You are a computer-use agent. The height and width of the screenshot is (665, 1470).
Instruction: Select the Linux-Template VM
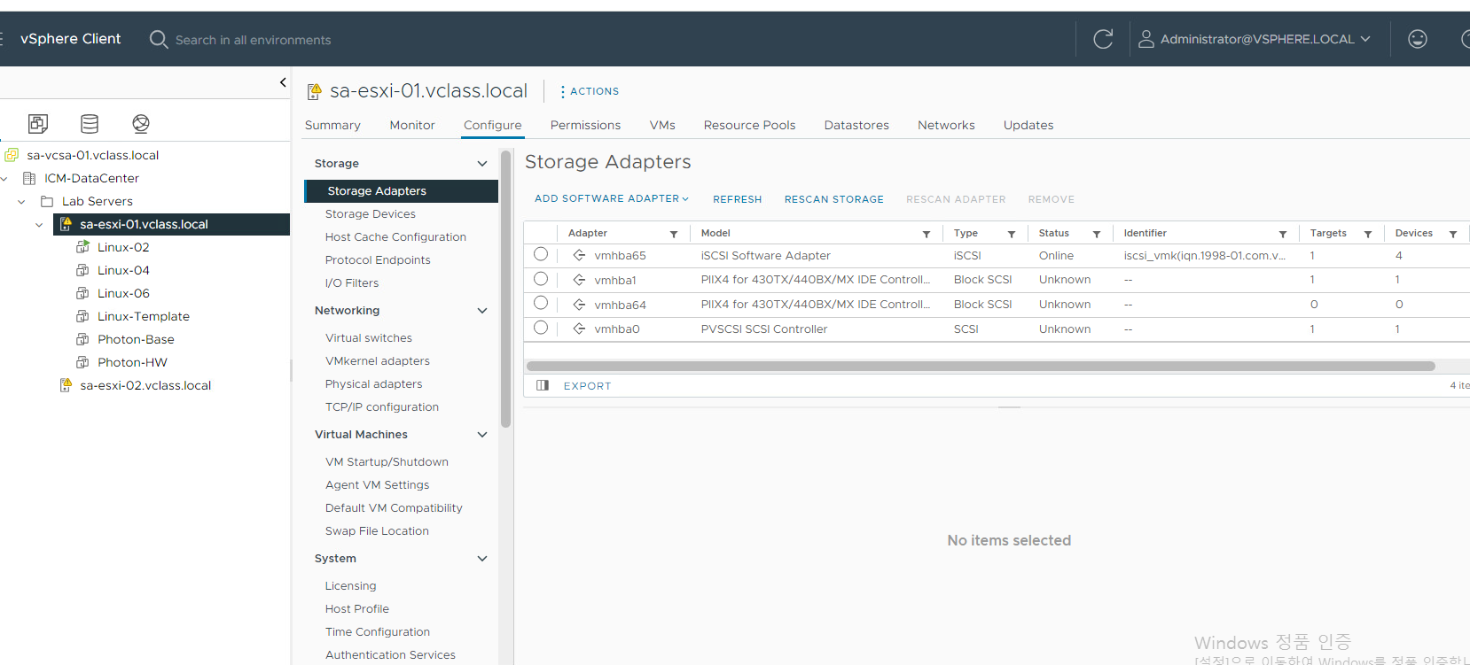click(144, 316)
